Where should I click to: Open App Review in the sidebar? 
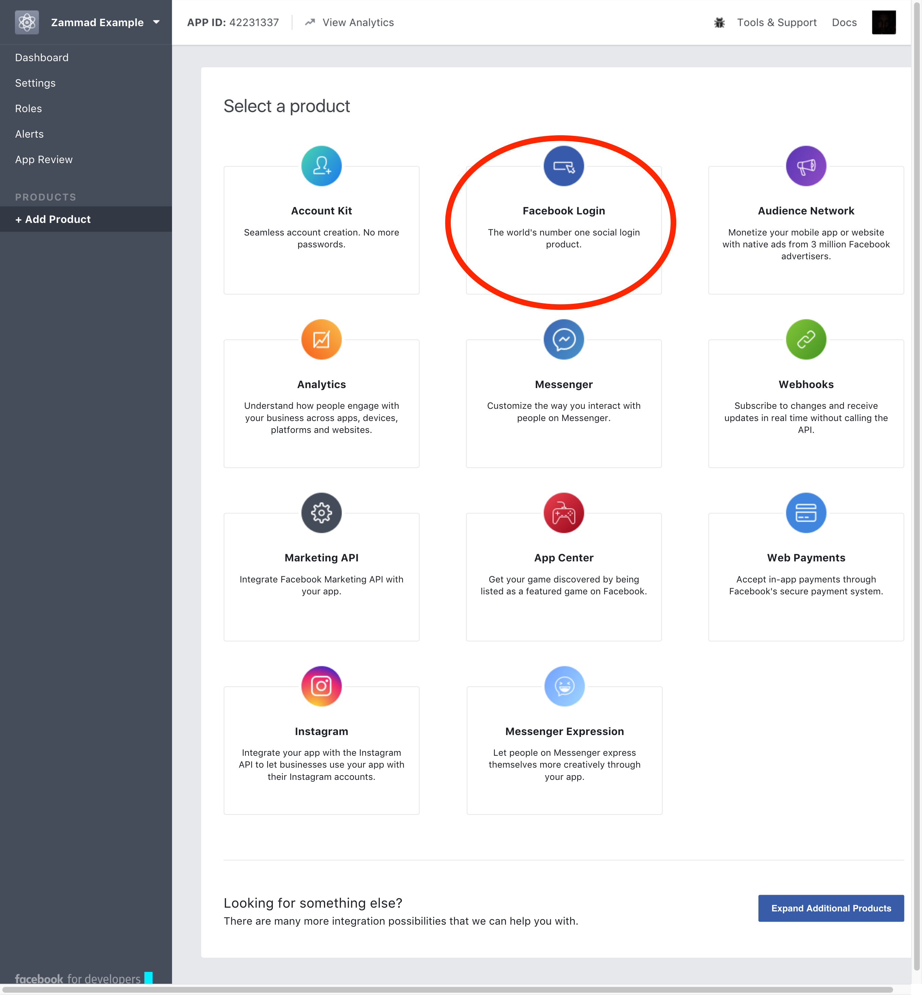(44, 160)
